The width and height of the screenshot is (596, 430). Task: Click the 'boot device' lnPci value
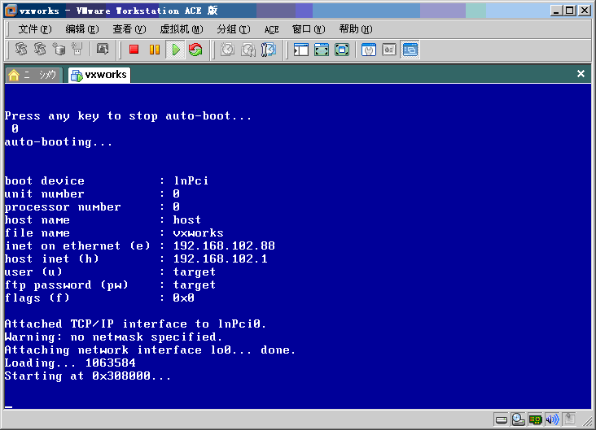(x=191, y=180)
